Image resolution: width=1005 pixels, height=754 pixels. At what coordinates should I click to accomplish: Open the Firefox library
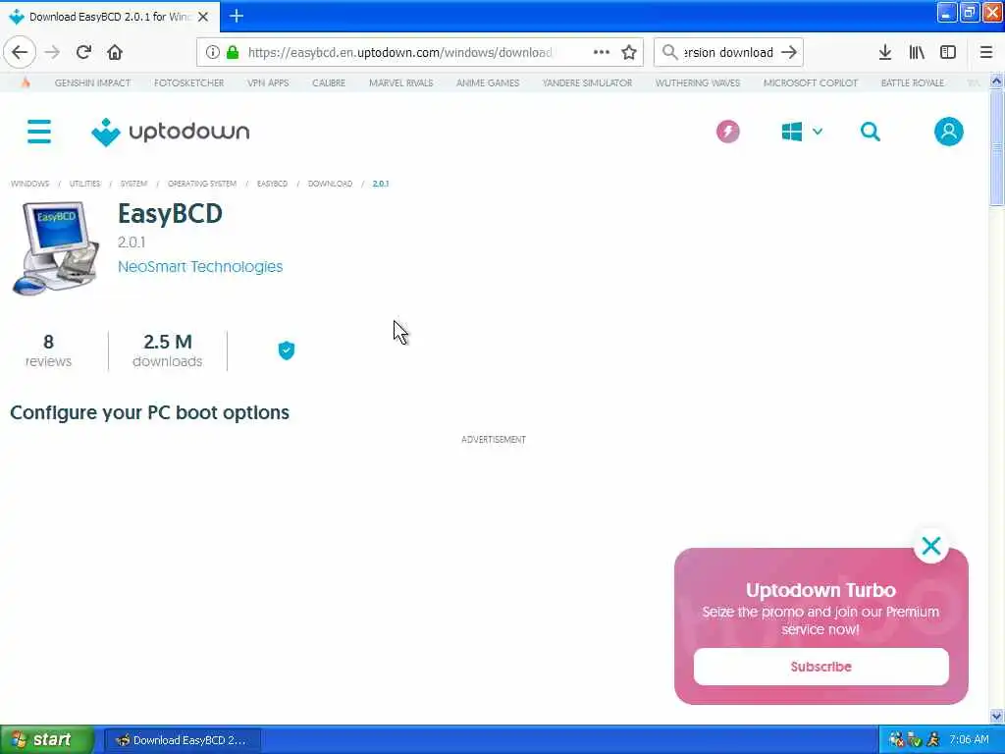pos(917,53)
